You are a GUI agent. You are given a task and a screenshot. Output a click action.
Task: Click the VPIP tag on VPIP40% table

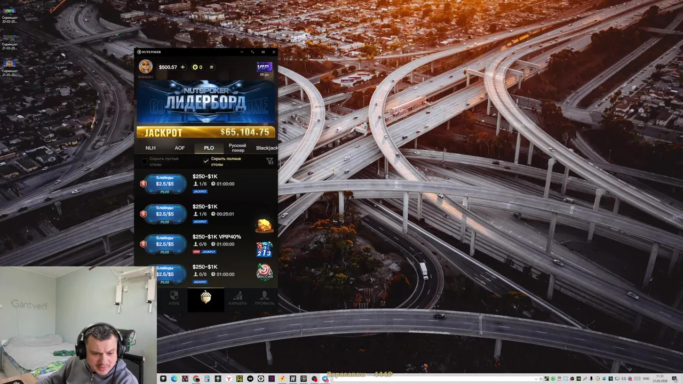tap(196, 252)
